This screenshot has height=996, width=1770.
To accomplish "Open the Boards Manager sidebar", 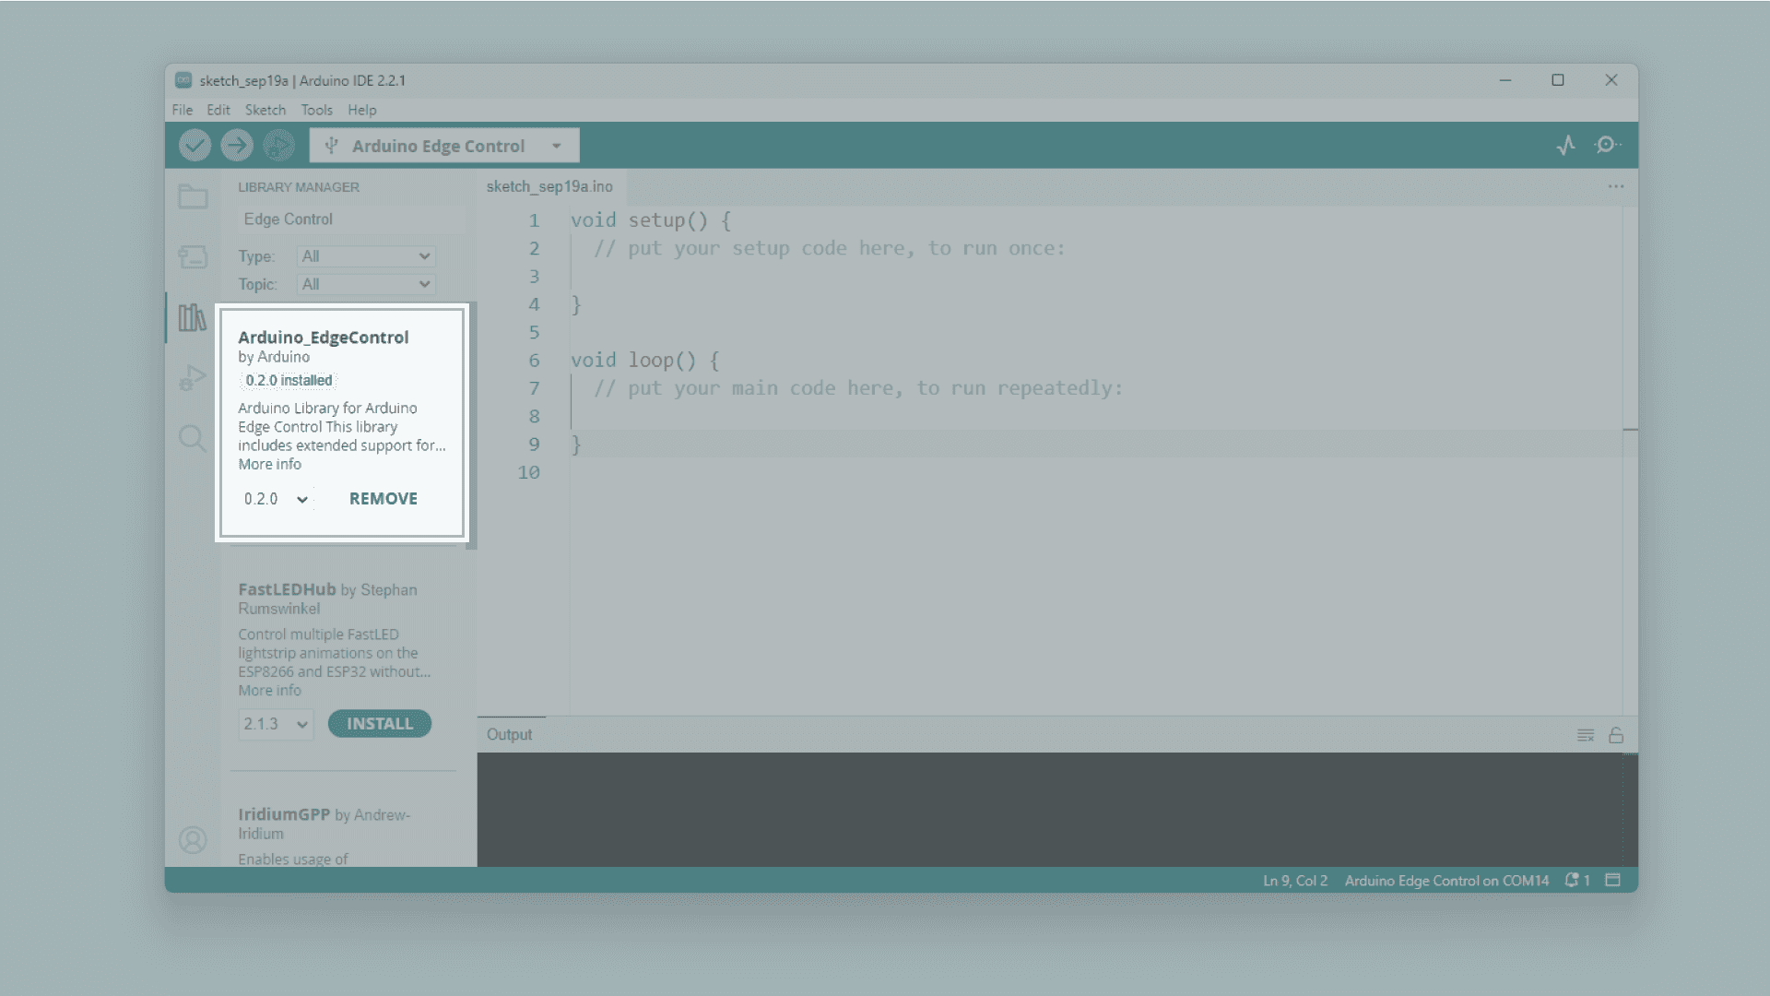I will click(193, 256).
